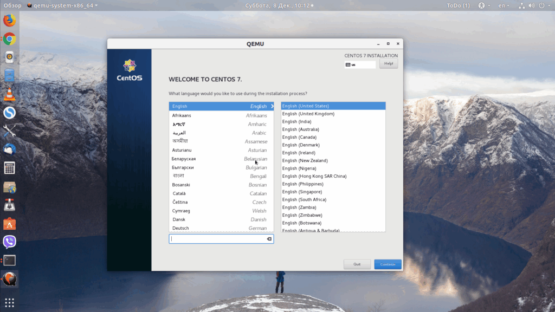Minimize the QEMU window

point(378,44)
